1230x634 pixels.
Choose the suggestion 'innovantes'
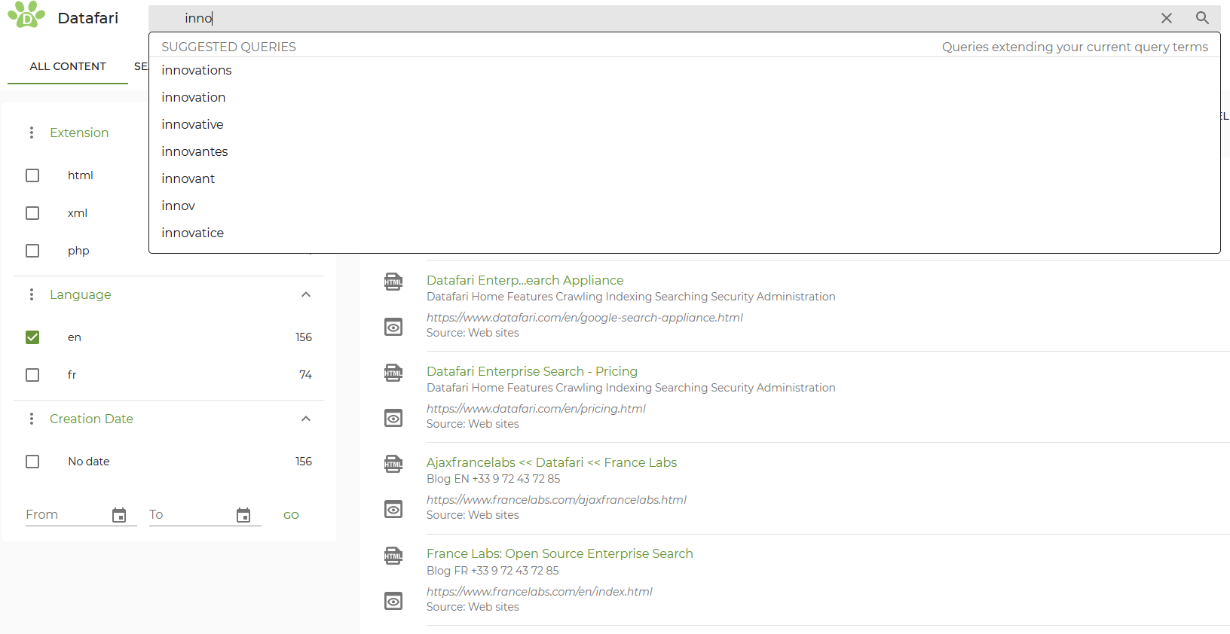684,151
